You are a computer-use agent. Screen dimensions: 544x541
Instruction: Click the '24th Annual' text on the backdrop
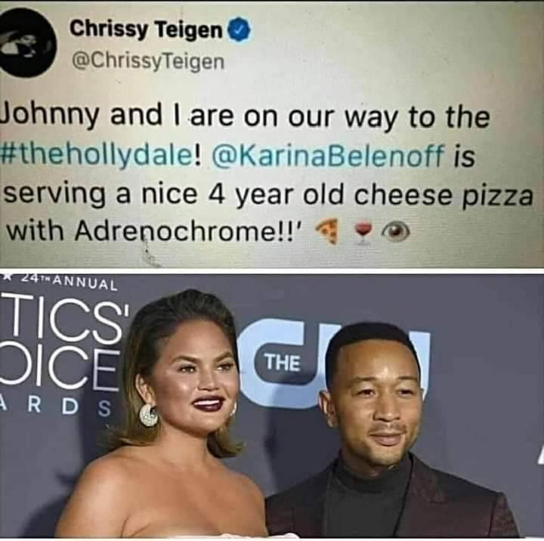pos(64,282)
